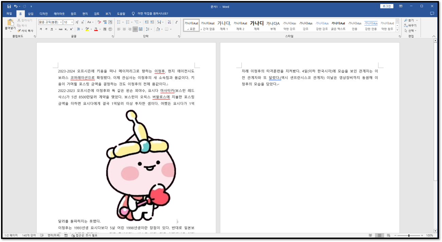Click the Ribbon Display Options icon
Viewport: 442px width, 242px height.
click(x=401, y=6)
